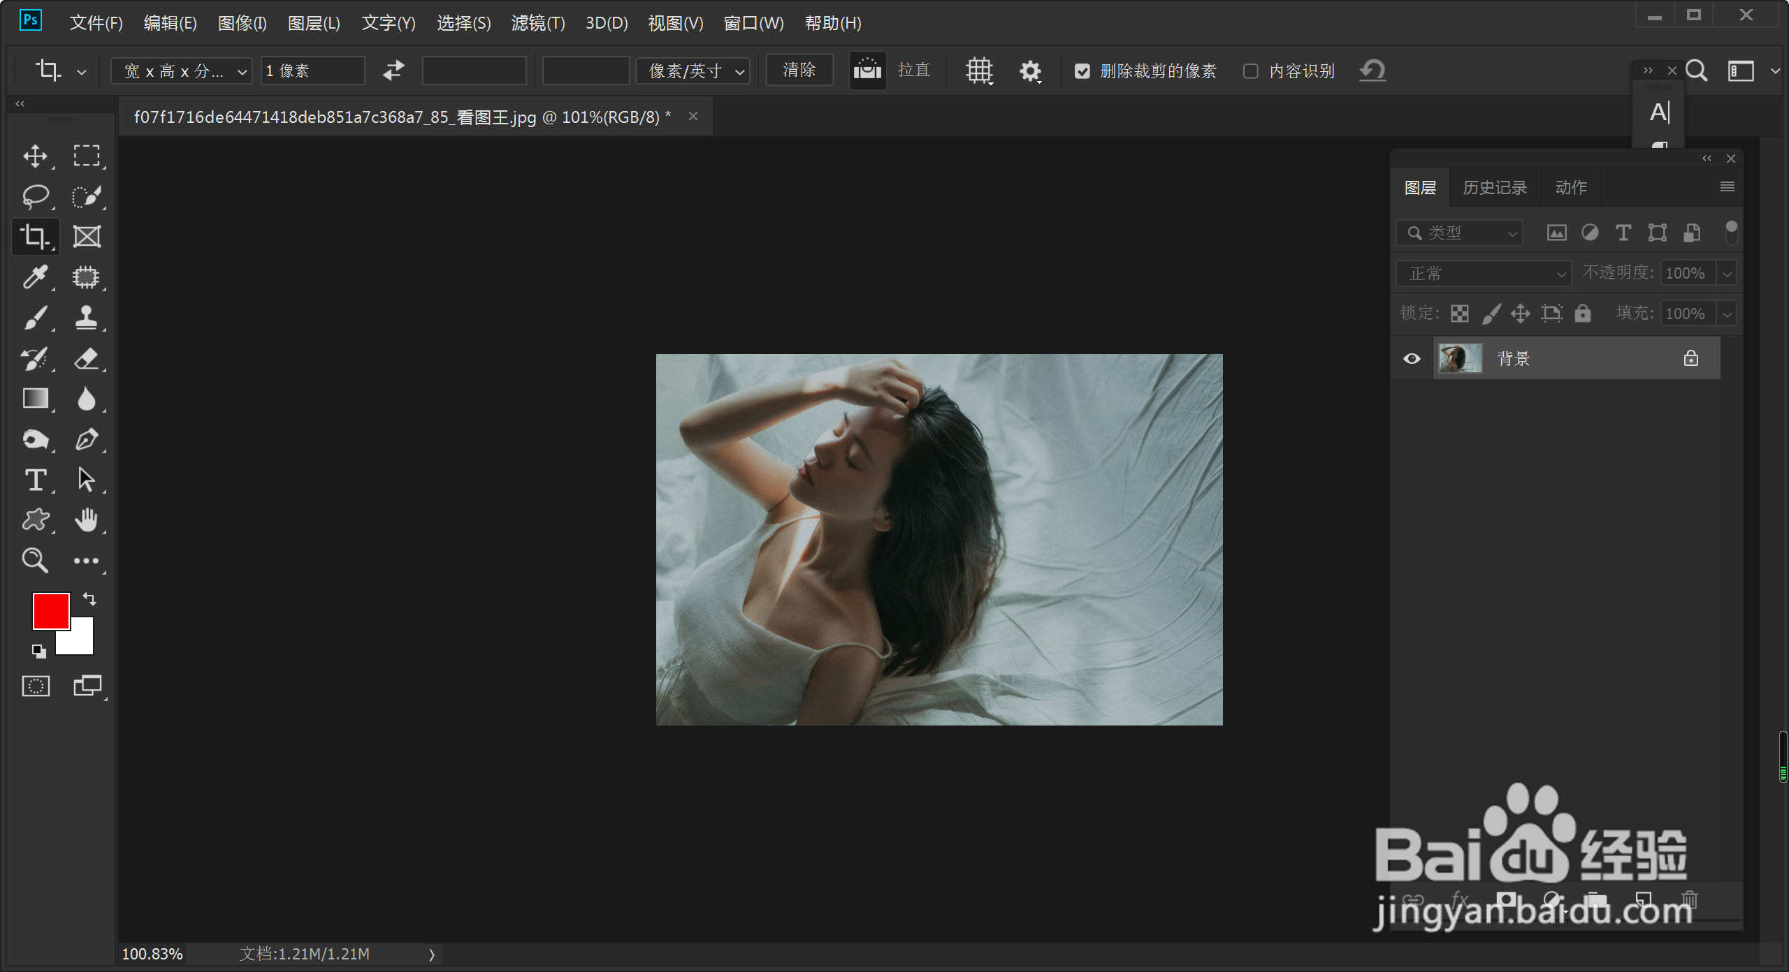The image size is (1789, 972).
Task: Select the Horizontal Type tool
Action: tap(35, 480)
